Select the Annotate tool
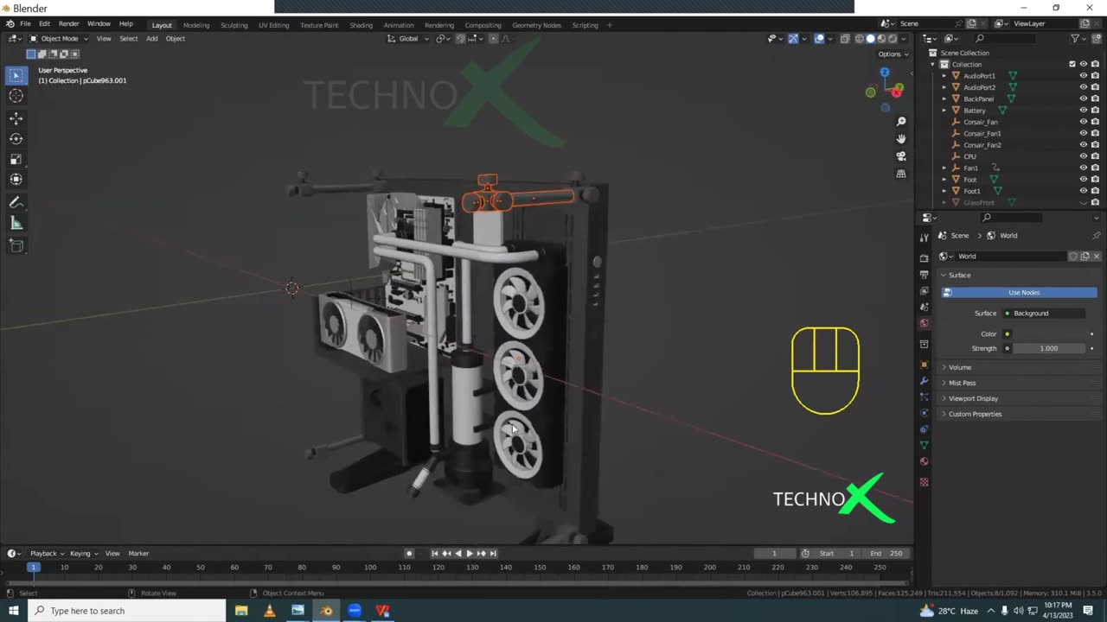The width and height of the screenshot is (1107, 622). [16, 202]
